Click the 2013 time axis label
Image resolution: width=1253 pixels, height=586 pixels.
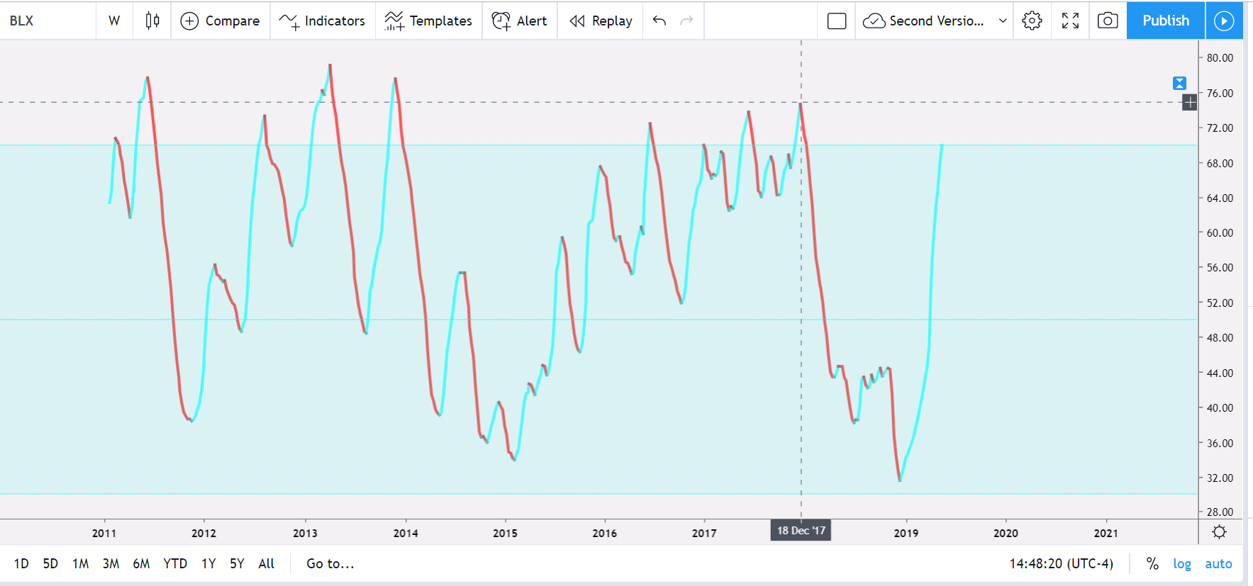pos(305,534)
